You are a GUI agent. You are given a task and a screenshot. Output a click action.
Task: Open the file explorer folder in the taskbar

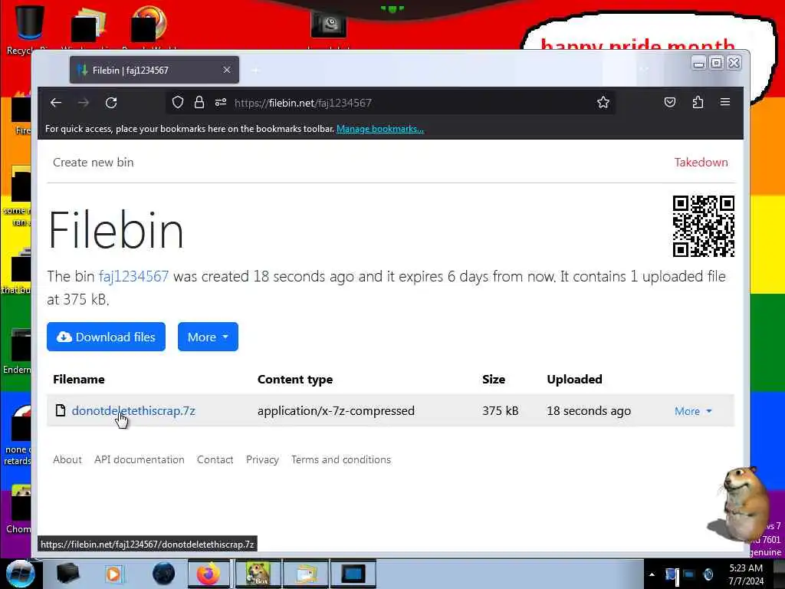point(306,574)
